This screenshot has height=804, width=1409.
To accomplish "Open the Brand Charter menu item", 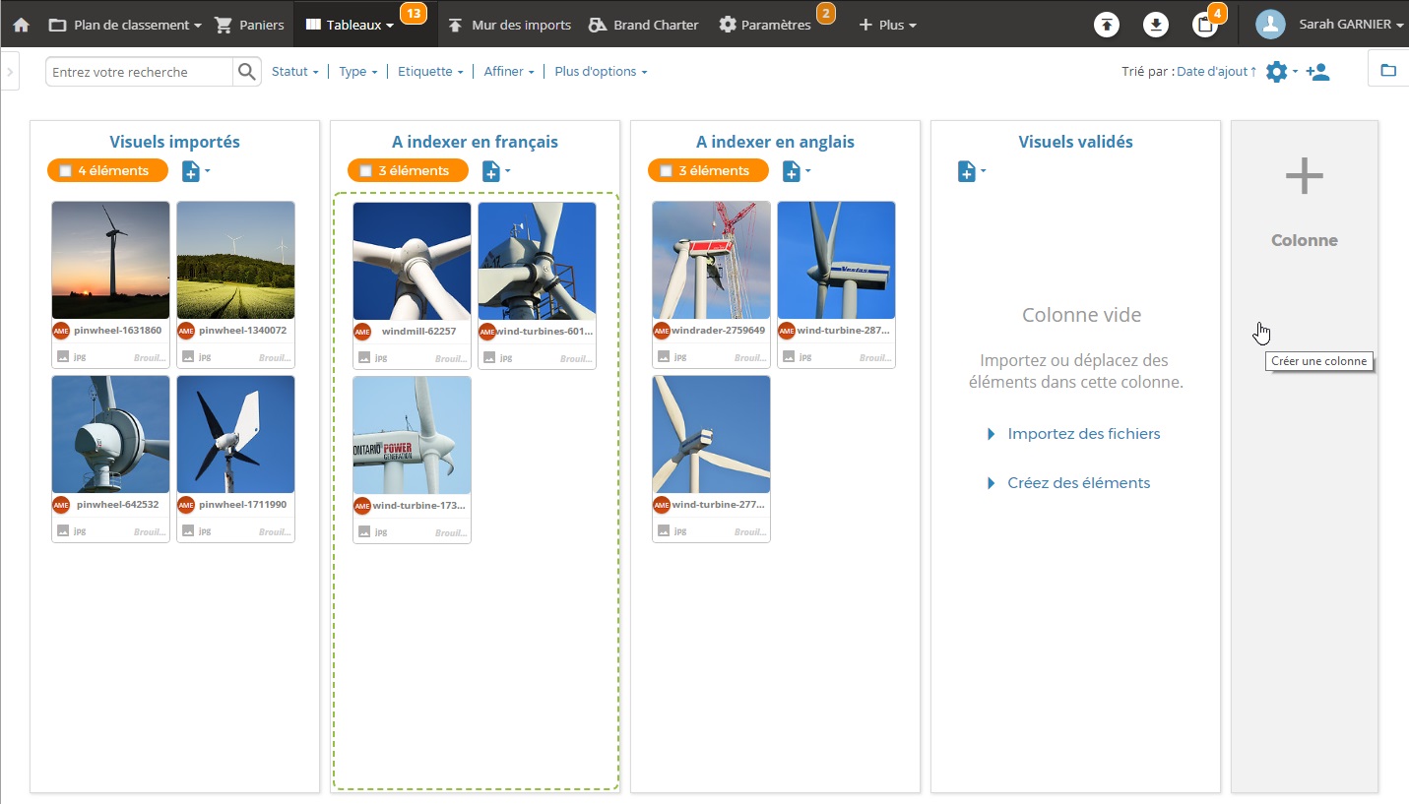I will [x=644, y=25].
